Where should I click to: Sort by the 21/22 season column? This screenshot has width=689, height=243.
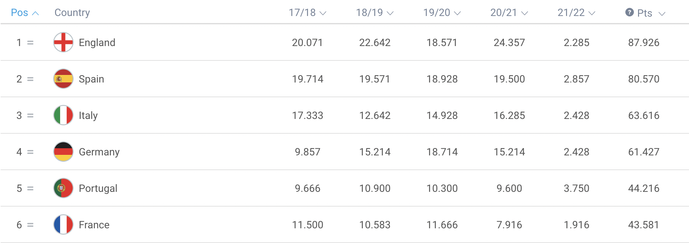pos(576,13)
